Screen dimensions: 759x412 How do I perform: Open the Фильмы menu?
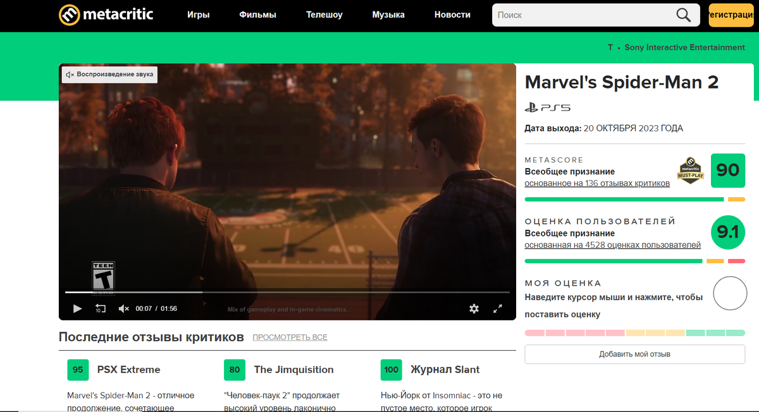tap(257, 15)
